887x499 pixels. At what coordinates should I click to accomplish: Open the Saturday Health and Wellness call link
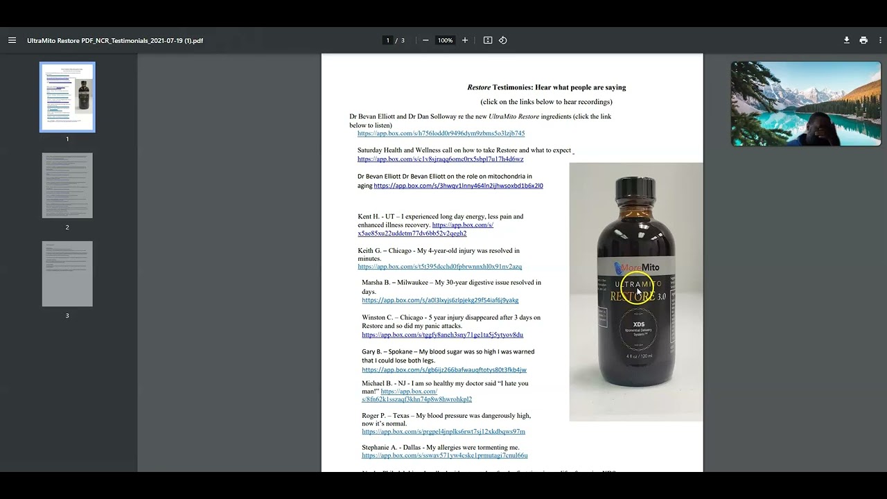click(x=440, y=159)
